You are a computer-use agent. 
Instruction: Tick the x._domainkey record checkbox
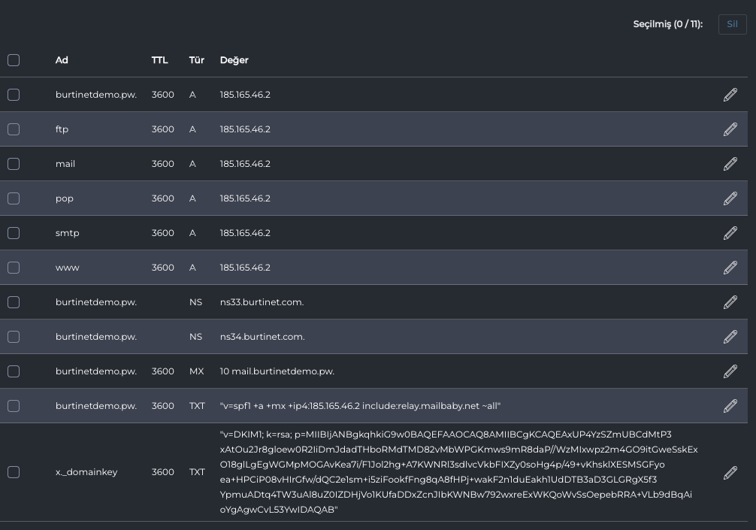pyautogui.click(x=14, y=472)
